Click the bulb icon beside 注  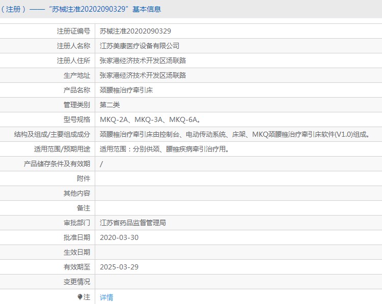click(80, 297)
